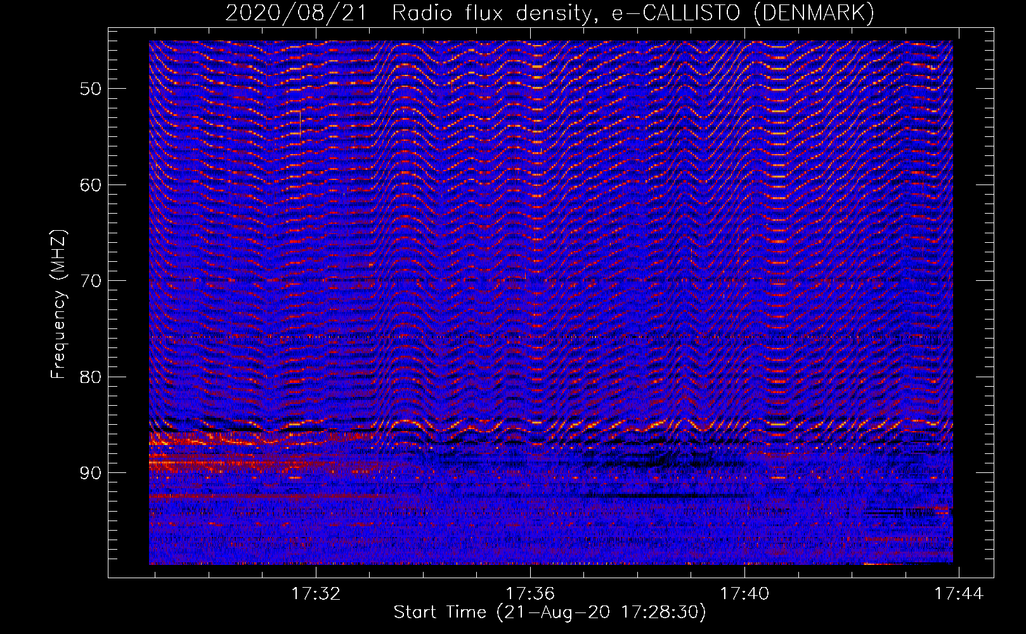Click the 'Start Time (21-Aug-20 17:28:30)' axis label
The image size is (1026, 634).
[550, 612]
